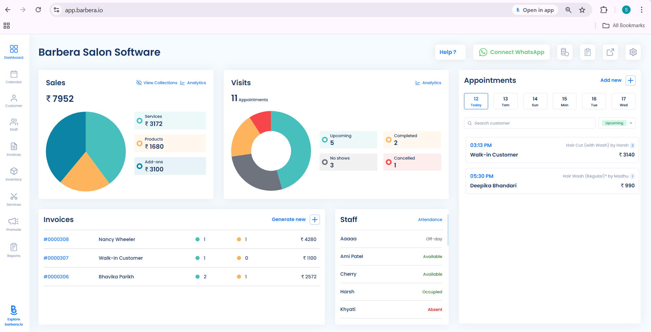The image size is (651, 332).
Task: Select date tab 17 Wed
Action: (623, 101)
